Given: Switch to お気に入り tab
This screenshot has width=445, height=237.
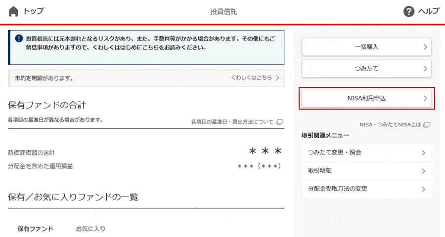Looking at the screenshot, I should (x=90, y=229).
